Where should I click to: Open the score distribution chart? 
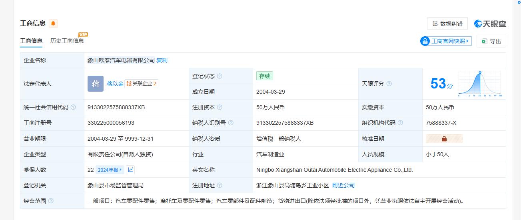(480, 84)
